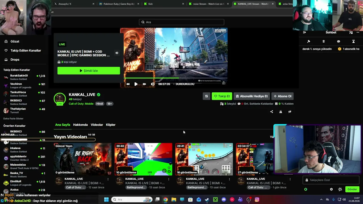Switch to the Pokémon Ruby browser tab

(119, 4)
